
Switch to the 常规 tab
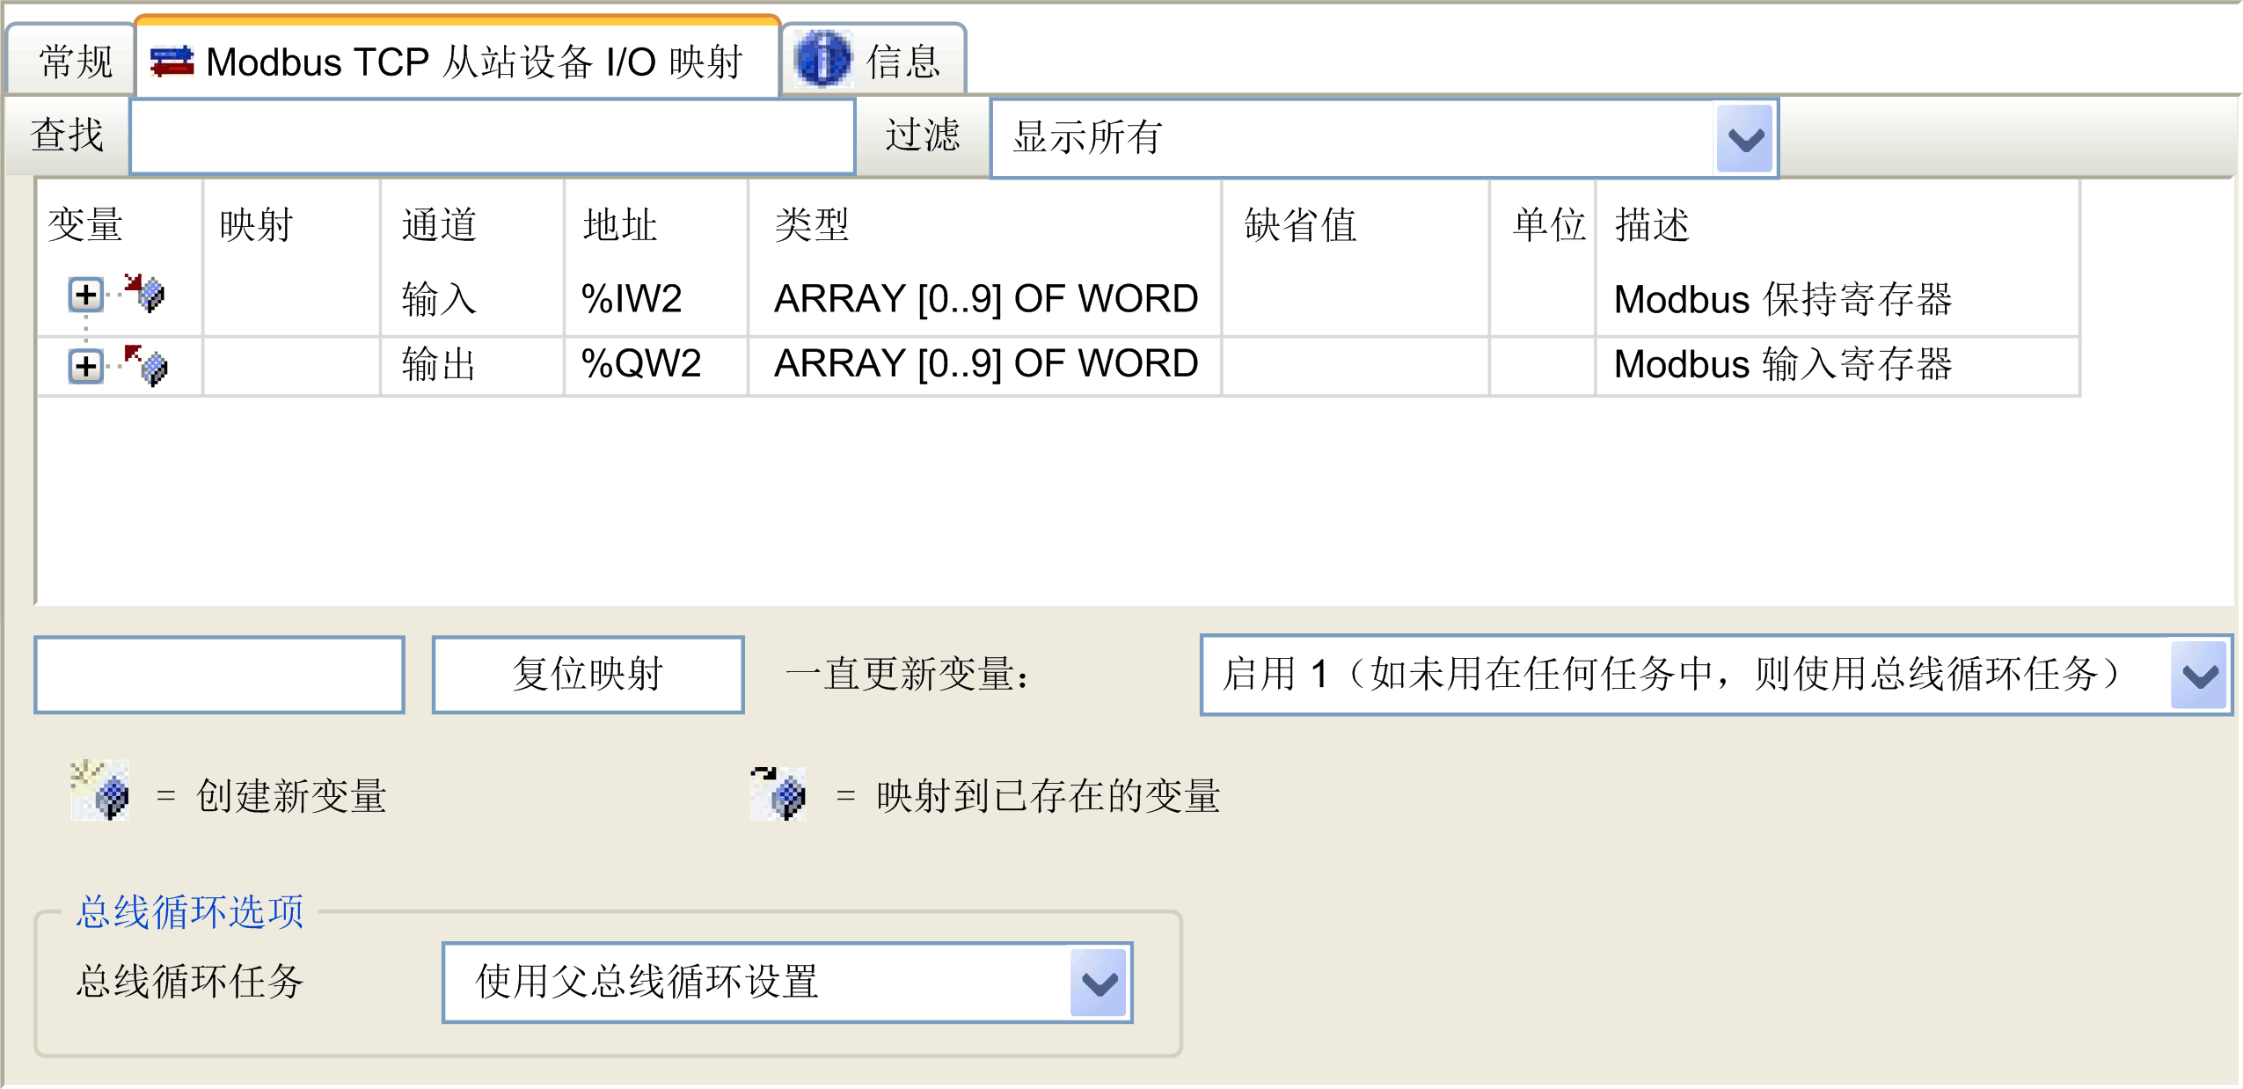(74, 62)
